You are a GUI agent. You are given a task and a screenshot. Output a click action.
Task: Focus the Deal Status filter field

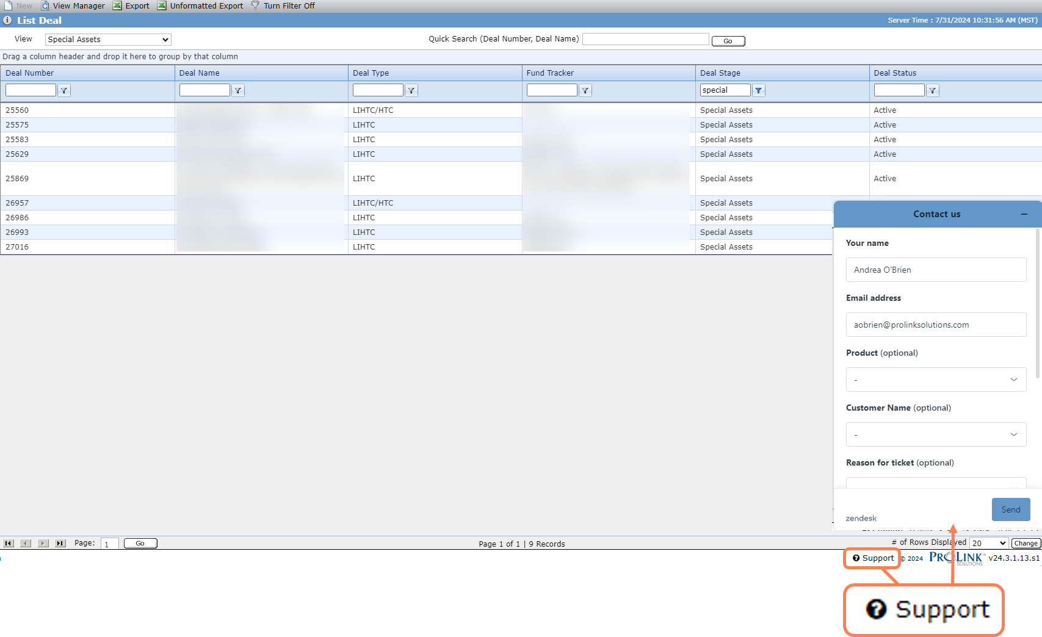pos(899,90)
